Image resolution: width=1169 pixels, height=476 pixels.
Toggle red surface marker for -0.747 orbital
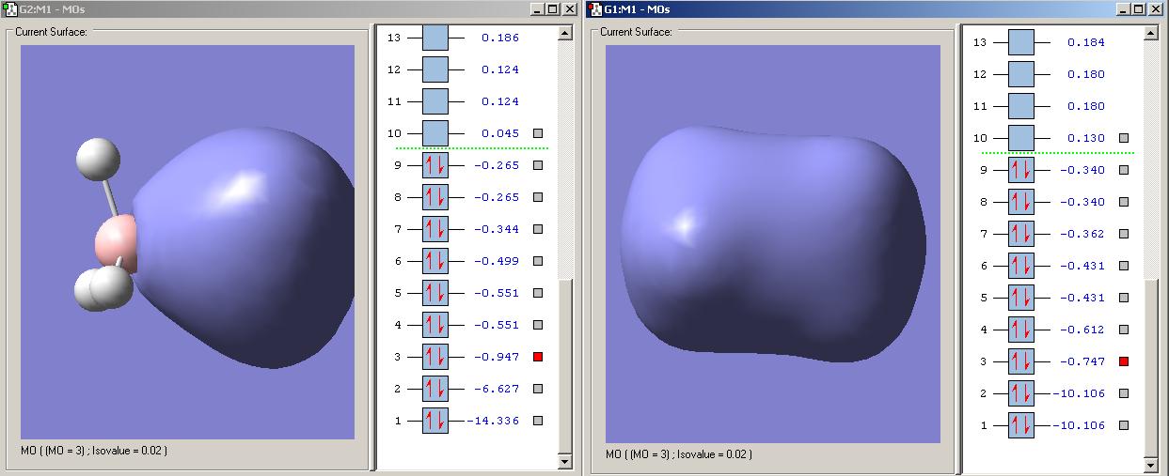point(1124,361)
